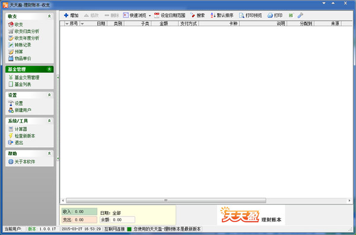Collapse the 收支 sidebar section

click(49, 16)
